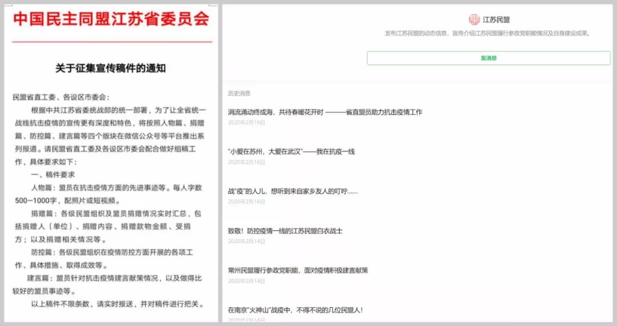617x326 pixels.
Task: Click the date under 常州民盟履行参政党职能 article
Action: pos(246,281)
